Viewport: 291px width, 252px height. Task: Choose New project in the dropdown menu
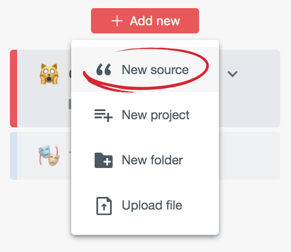[155, 115]
